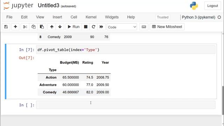Click the Comedy pivot row label
The height and width of the screenshot is (126, 224).
tap(50, 92)
